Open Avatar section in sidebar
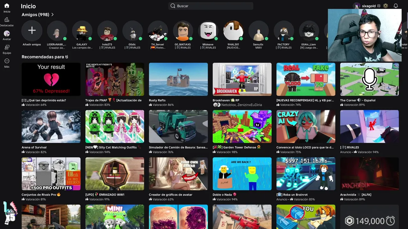408x229 pixels. click(7, 33)
